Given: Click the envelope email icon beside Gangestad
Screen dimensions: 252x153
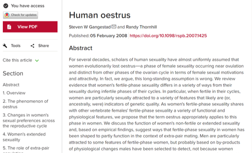Looking at the screenshot, I should [114, 26].
